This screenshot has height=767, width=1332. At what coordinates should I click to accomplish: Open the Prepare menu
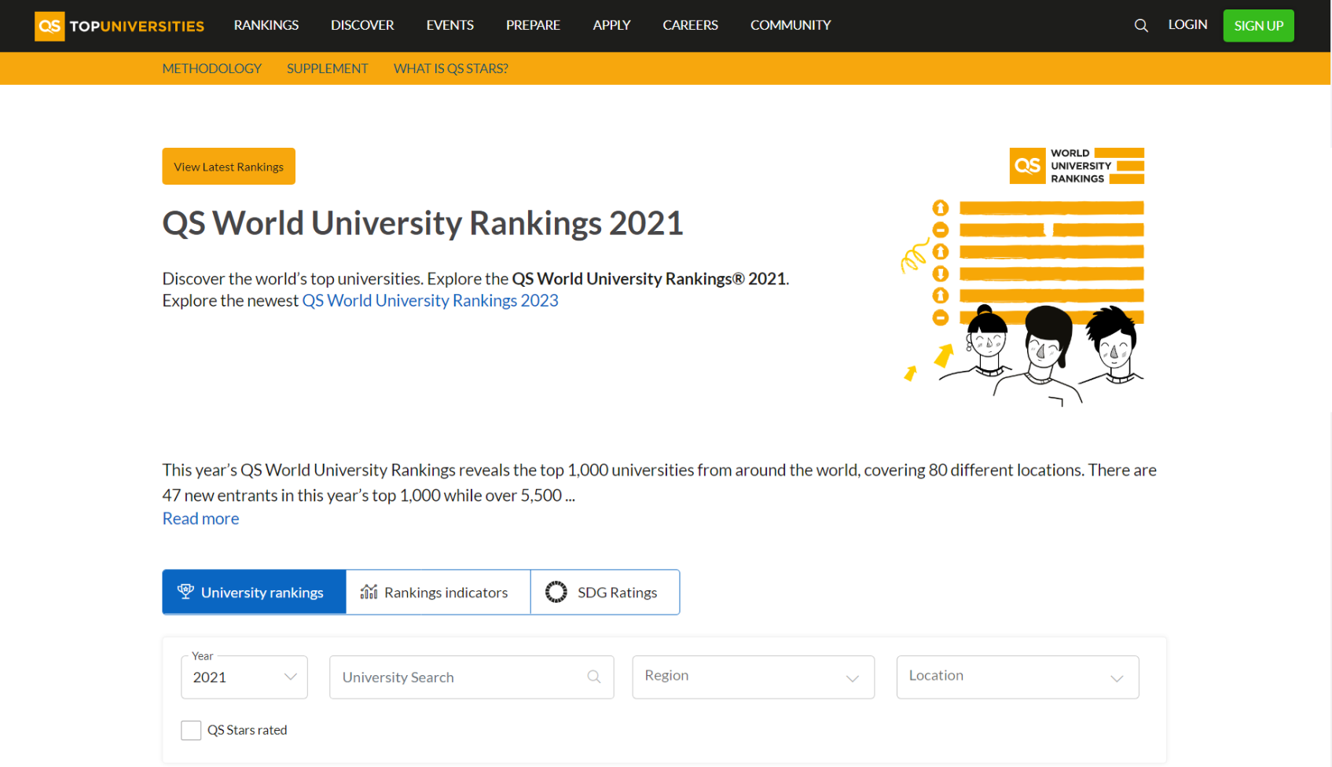[x=533, y=25]
